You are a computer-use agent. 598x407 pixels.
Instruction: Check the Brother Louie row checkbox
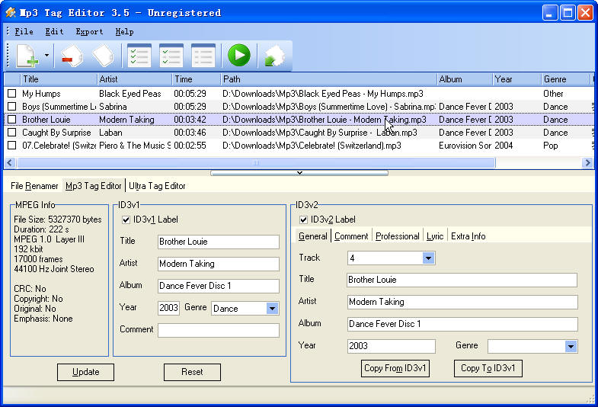pyautogui.click(x=12, y=120)
